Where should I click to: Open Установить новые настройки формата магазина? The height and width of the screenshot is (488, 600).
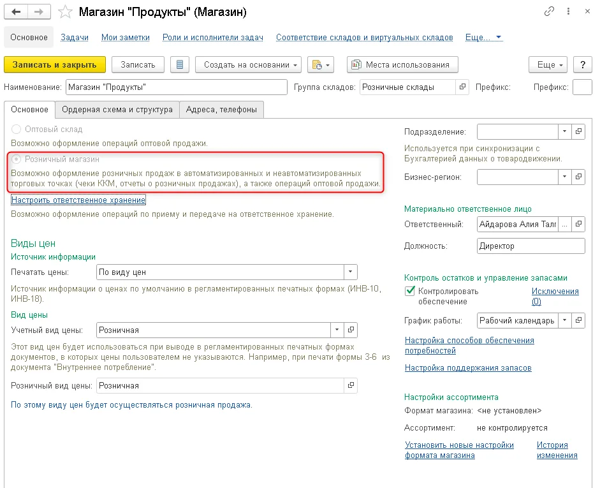(x=459, y=450)
